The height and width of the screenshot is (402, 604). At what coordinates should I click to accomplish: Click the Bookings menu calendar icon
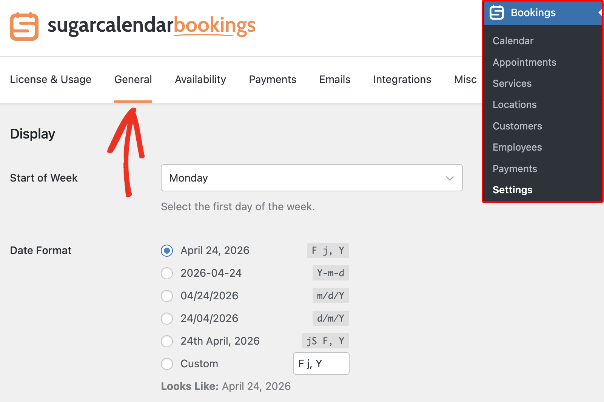(497, 12)
